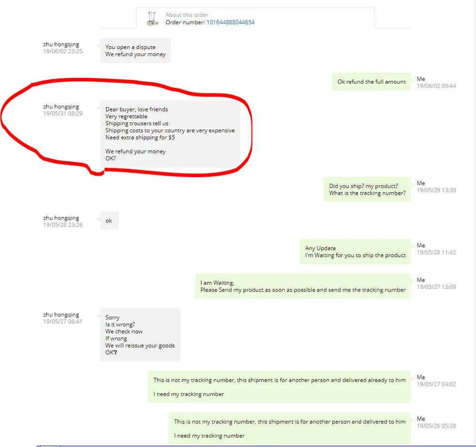
Task: Click the product thumbnail in order header
Action: coord(152,19)
